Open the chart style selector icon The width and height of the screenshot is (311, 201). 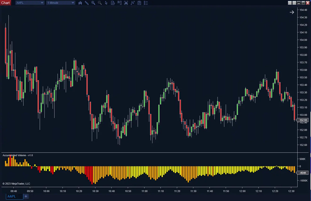point(80,3)
